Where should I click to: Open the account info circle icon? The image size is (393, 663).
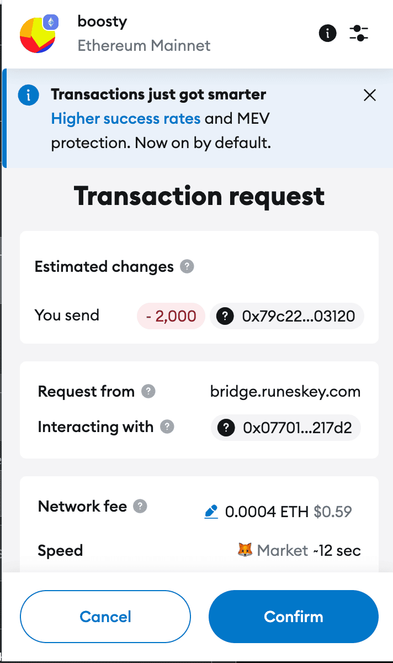coord(327,33)
